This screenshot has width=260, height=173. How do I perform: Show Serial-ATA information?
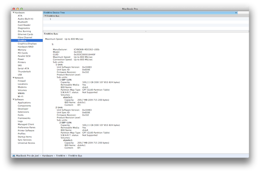[x=23, y=68]
